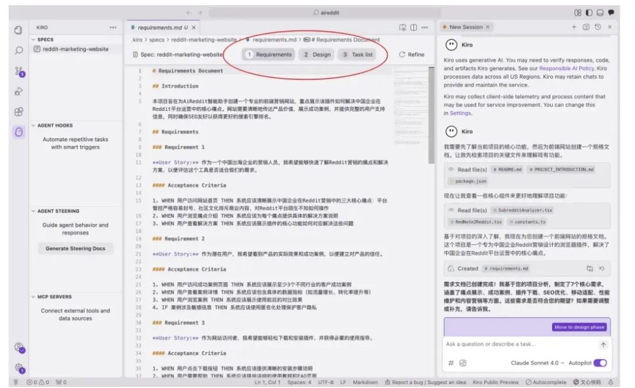This screenshot has height=388, width=635.
Task: Open Source Control view with badge
Action: click(19, 72)
